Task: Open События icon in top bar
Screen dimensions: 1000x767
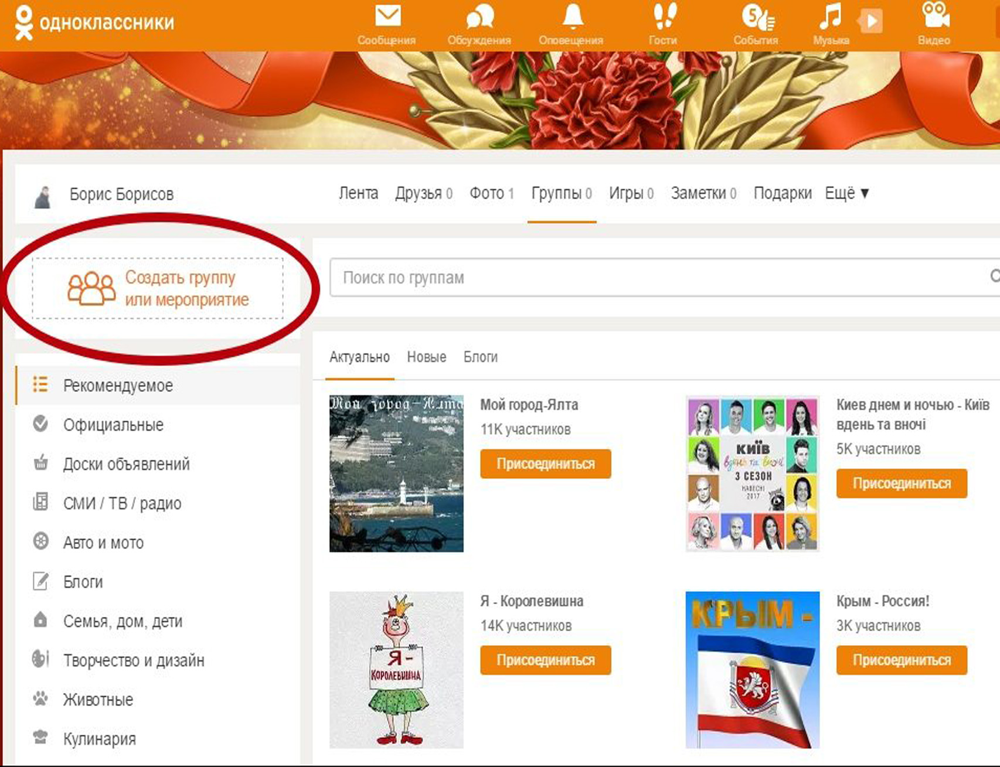Action: pos(756,18)
